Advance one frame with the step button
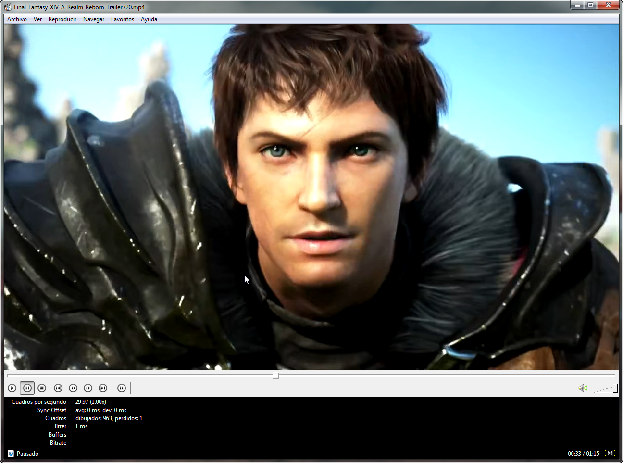Viewport: 623px width, 463px height. [122, 388]
